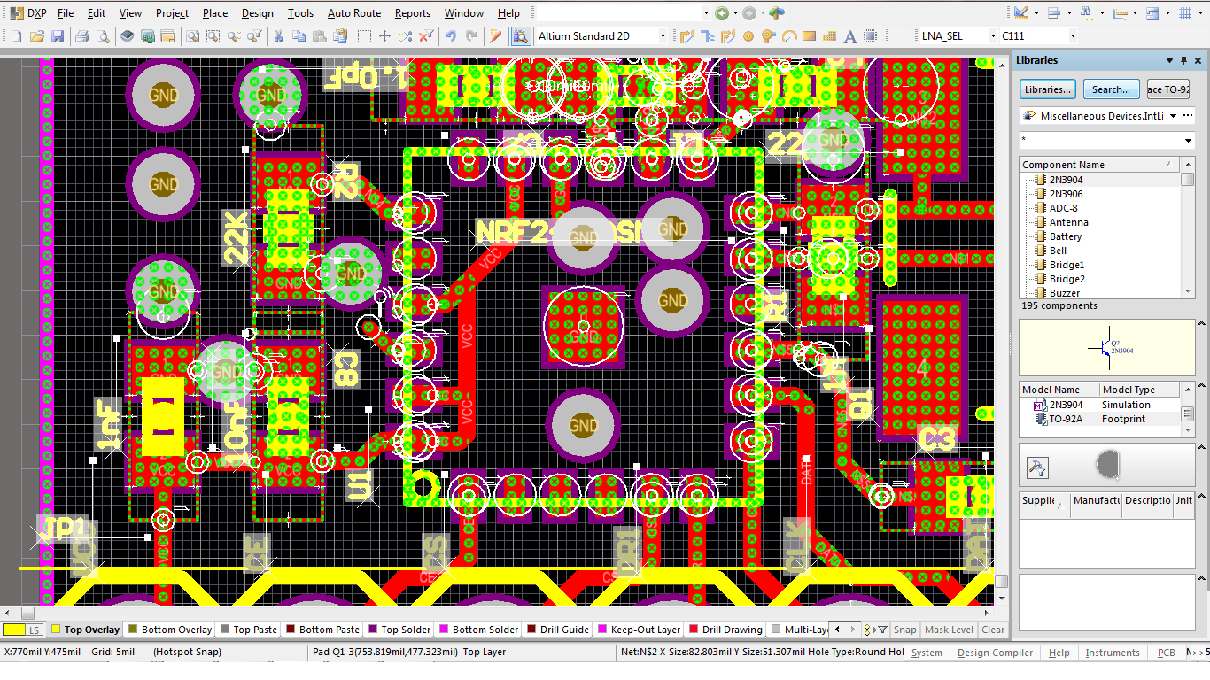
Task: Open the DXP system menu
Action: click(29, 13)
